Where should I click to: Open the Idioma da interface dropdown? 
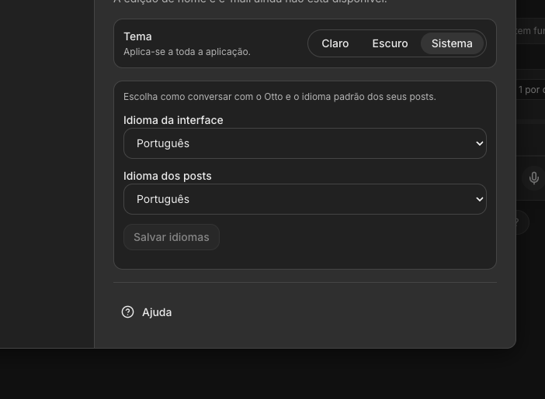[x=305, y=143]
